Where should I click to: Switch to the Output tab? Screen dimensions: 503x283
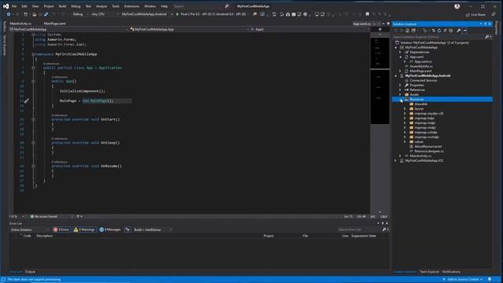point(30,272)
